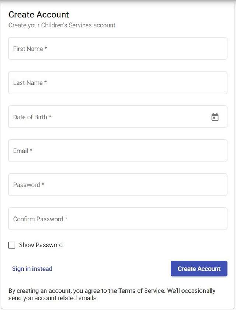The height and width of the screenshot is (310, 236).
Task: Open the Date of Birth calendar picker icon
Action: pyautogui.click(x=215, y=117)
